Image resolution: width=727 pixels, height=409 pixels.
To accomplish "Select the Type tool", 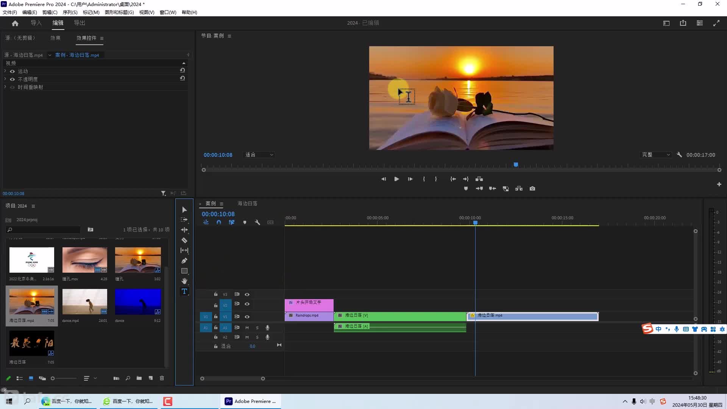I will point(184,291).
